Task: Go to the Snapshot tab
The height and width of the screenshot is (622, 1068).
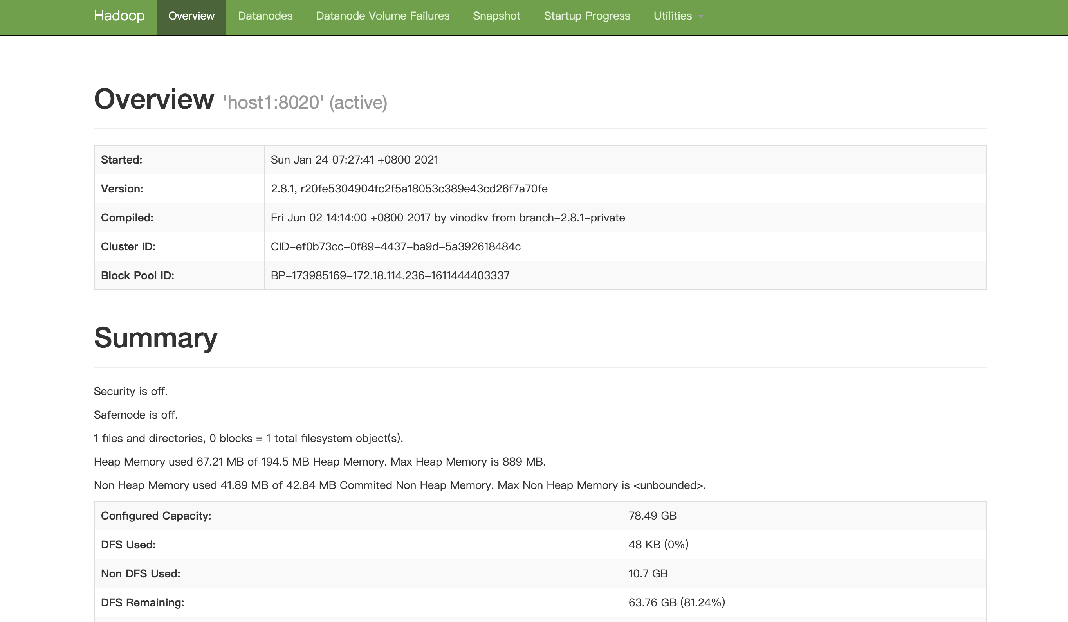Action: tap(496, 16)
